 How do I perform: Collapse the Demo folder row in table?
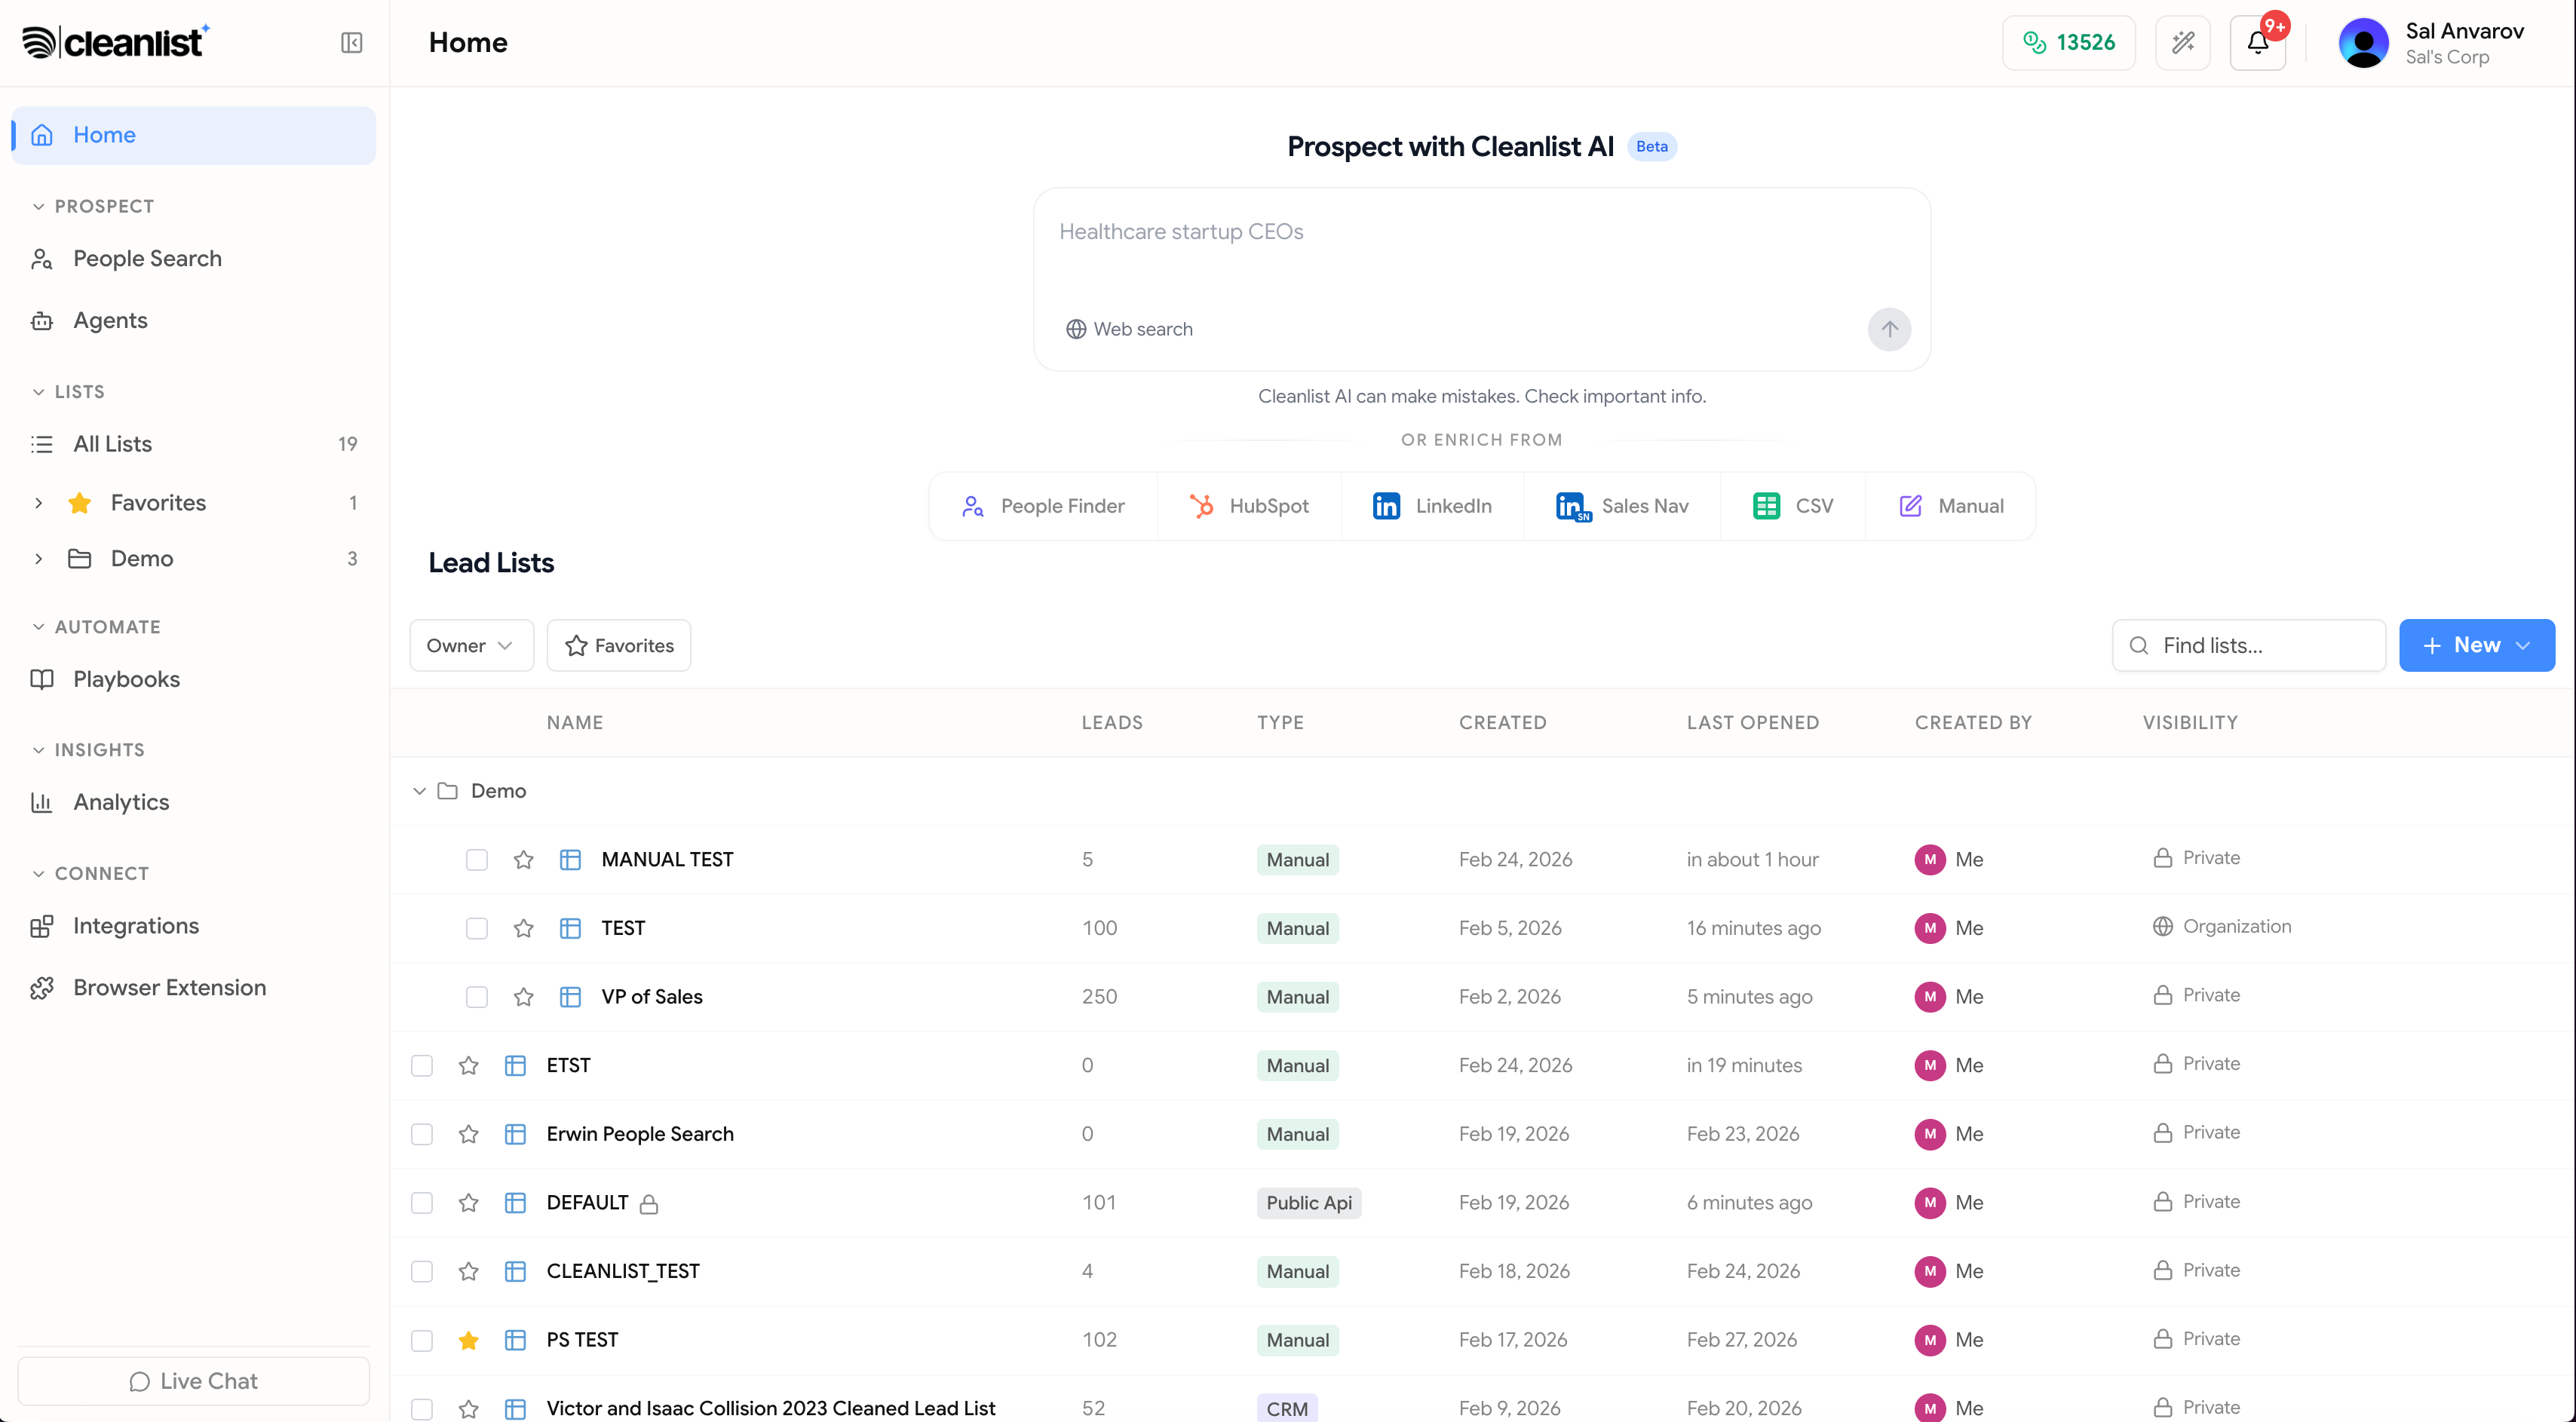pos(419,791)
